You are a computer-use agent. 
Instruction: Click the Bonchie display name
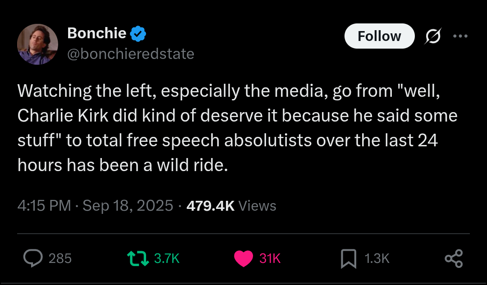[x=96, y=33]
